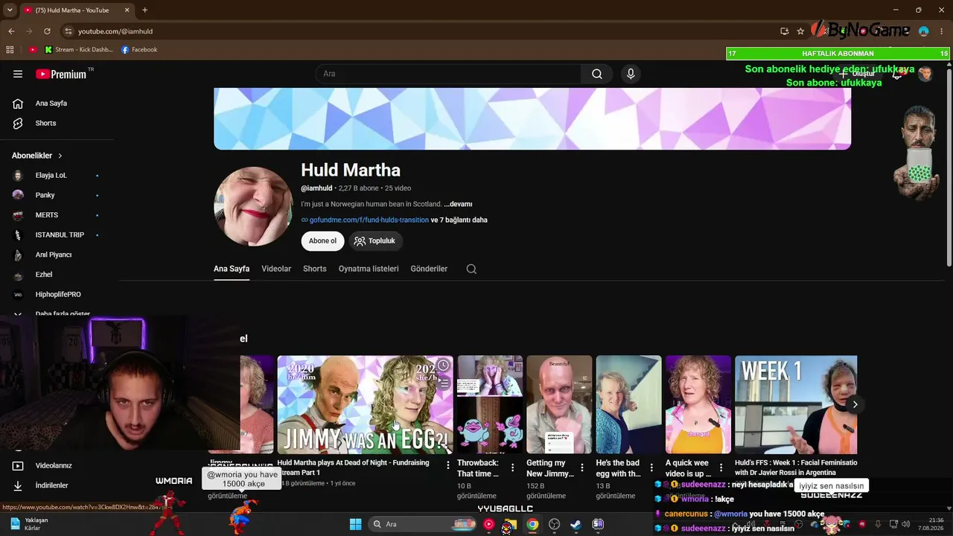Play the Jimmy Was An Egg thumbnail
This screenshot has width=953, height=536.
(x=365, y=404)
